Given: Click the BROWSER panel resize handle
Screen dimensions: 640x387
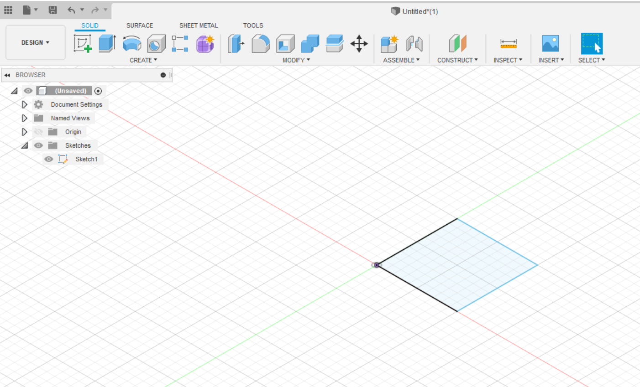Looking at the screenshot, I should click(x=170, y=75).
